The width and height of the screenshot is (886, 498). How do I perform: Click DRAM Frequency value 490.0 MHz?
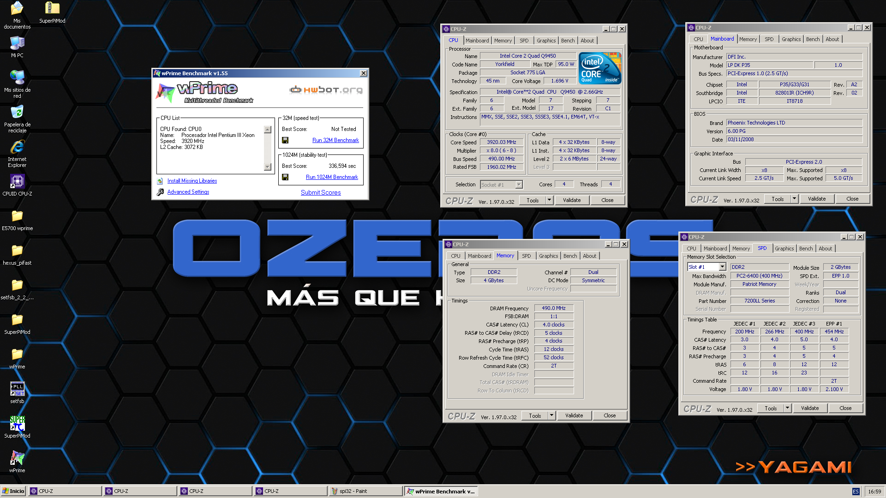click(x=554, y=308)
